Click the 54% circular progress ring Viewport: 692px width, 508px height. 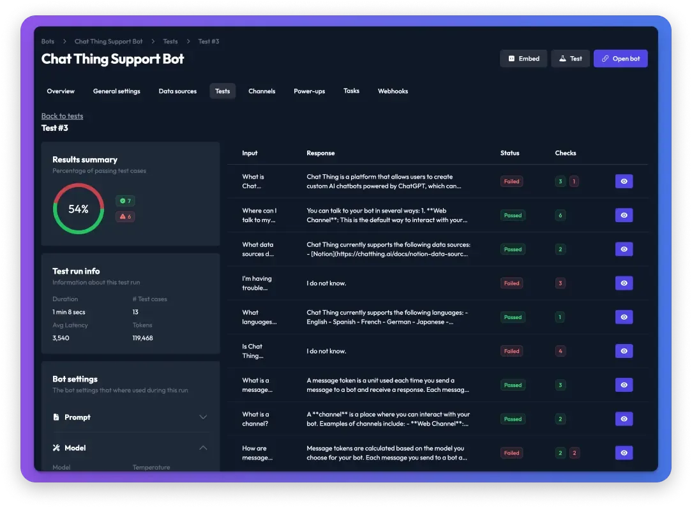point(79,209)
